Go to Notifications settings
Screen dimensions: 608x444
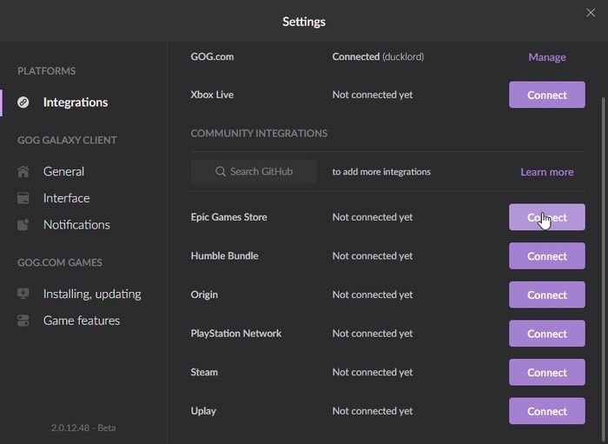(x=76, y=225)
